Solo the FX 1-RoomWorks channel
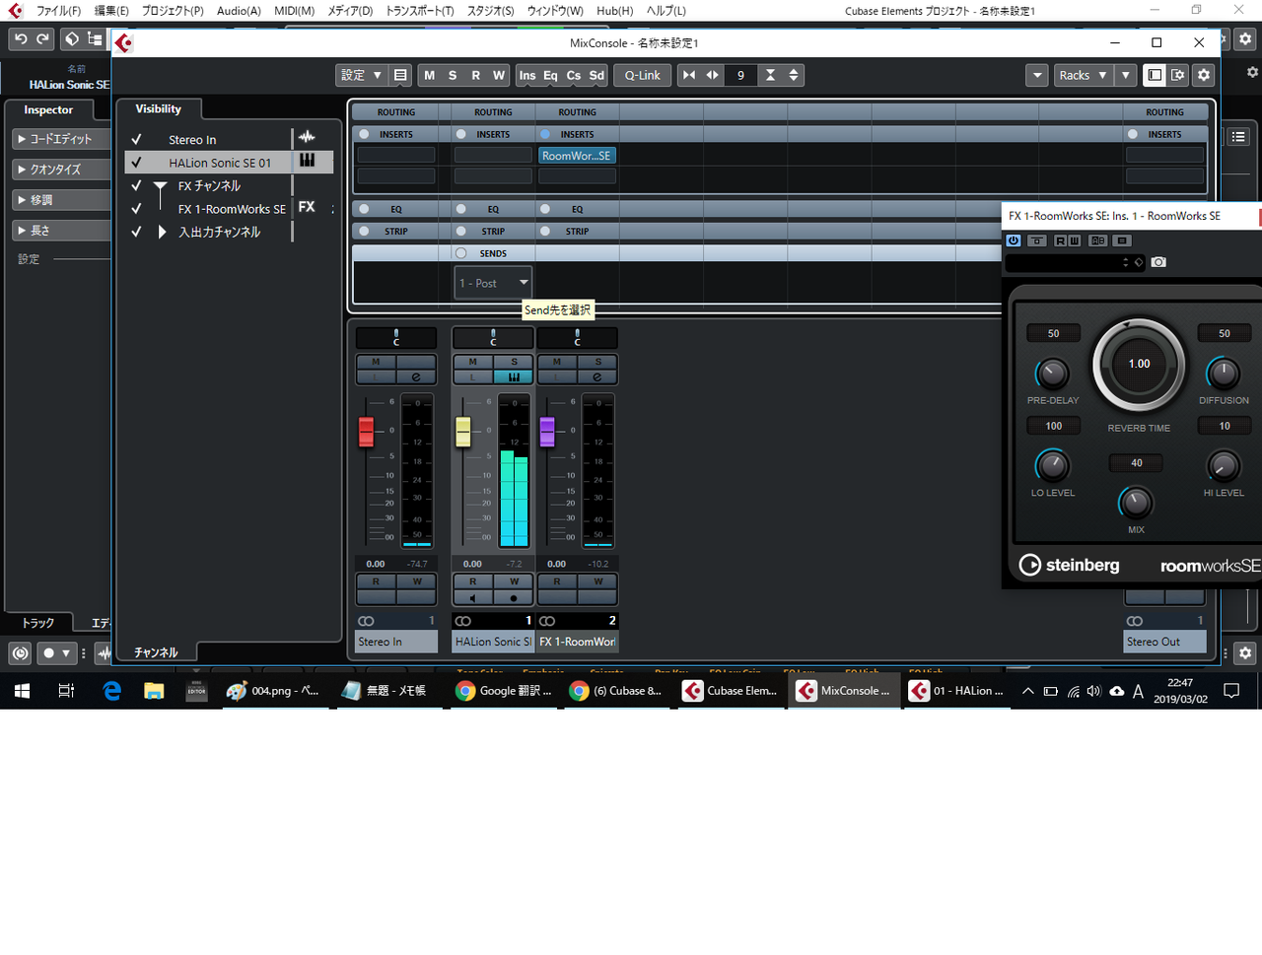This screenshot has width=1262, height=955. click(597, 362)
